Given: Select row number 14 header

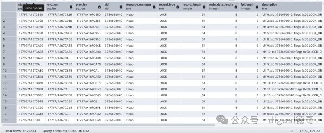Looking at the screenshot, I should coord(9,95).
